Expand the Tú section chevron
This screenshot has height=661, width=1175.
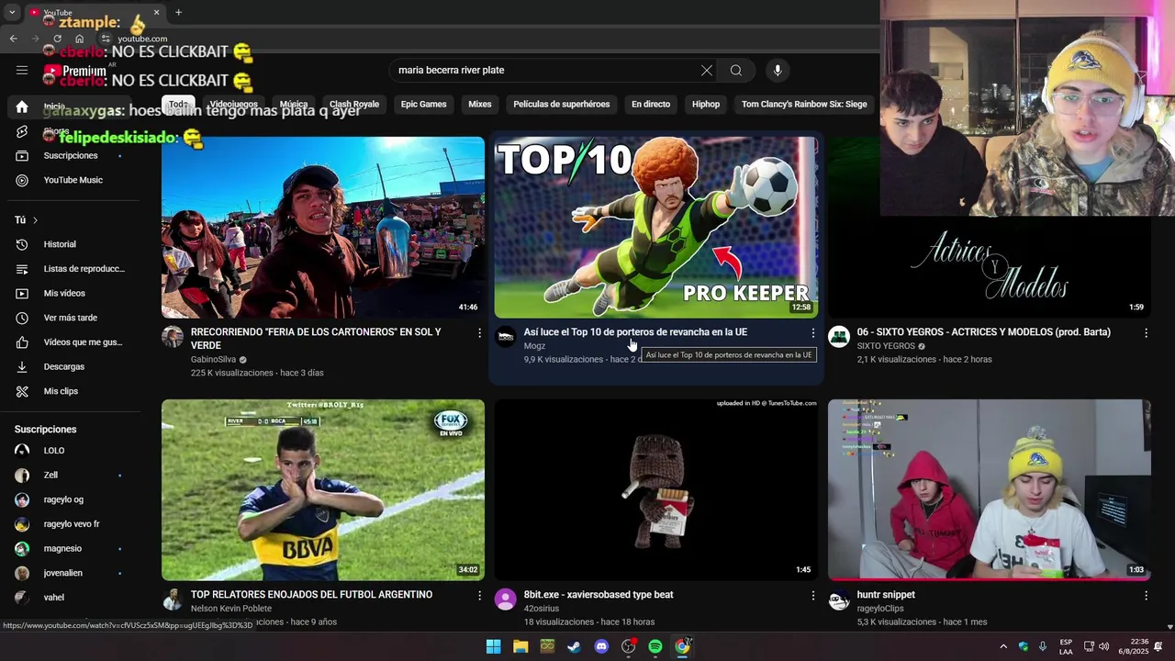[35, 220]
